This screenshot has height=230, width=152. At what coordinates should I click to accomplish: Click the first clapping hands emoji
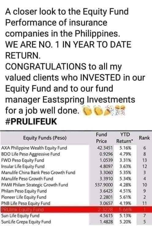[x=88, y=110]
